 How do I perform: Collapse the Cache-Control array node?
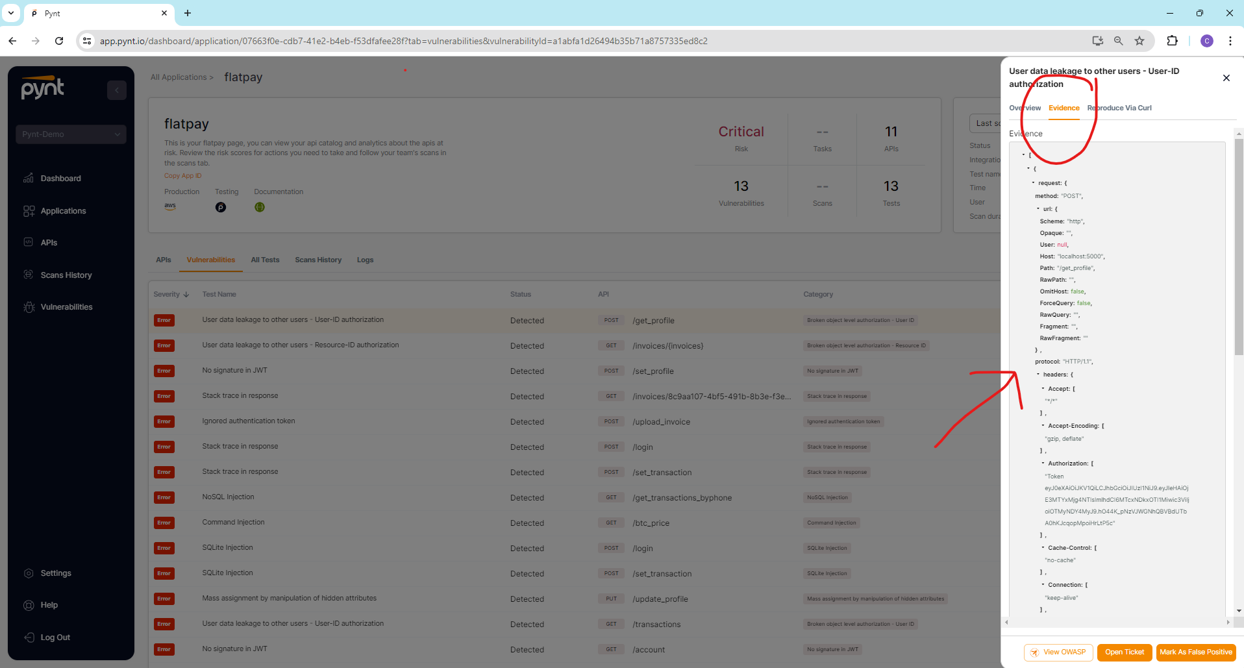pyautogui.click(x=1043, y=547)
